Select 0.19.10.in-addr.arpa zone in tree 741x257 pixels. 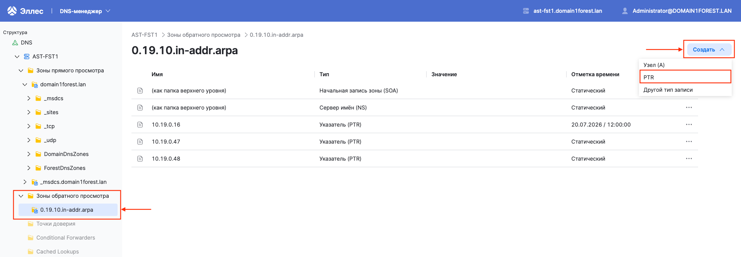point(68,210)
